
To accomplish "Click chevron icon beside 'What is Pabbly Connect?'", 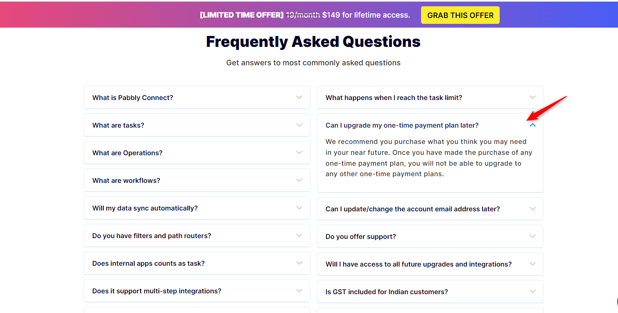I will (x=299, y=97).
